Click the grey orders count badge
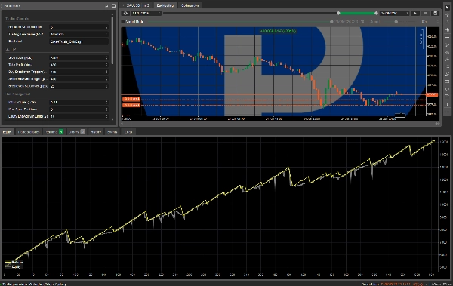Viewport: 453px width, 286px height. pos(83,132)
